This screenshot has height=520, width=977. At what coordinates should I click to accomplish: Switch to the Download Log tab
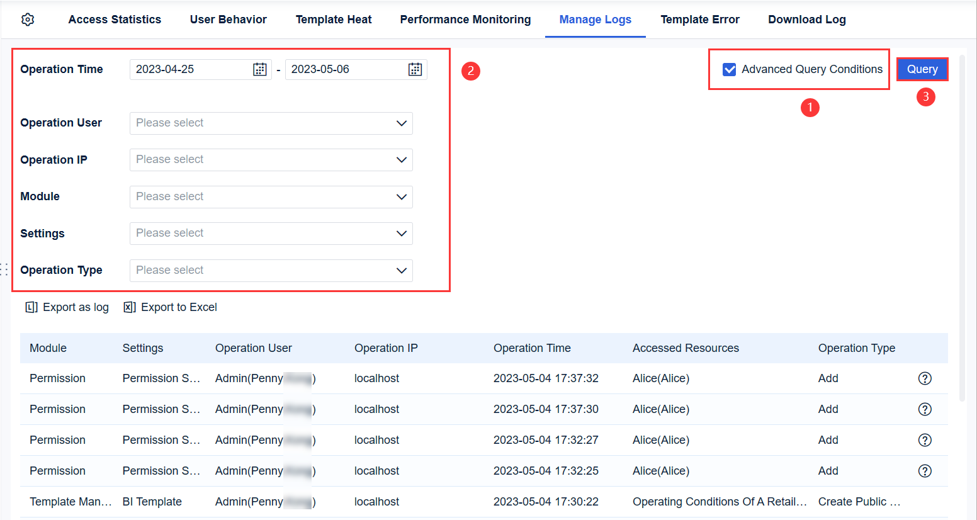(x=807, y=20)
